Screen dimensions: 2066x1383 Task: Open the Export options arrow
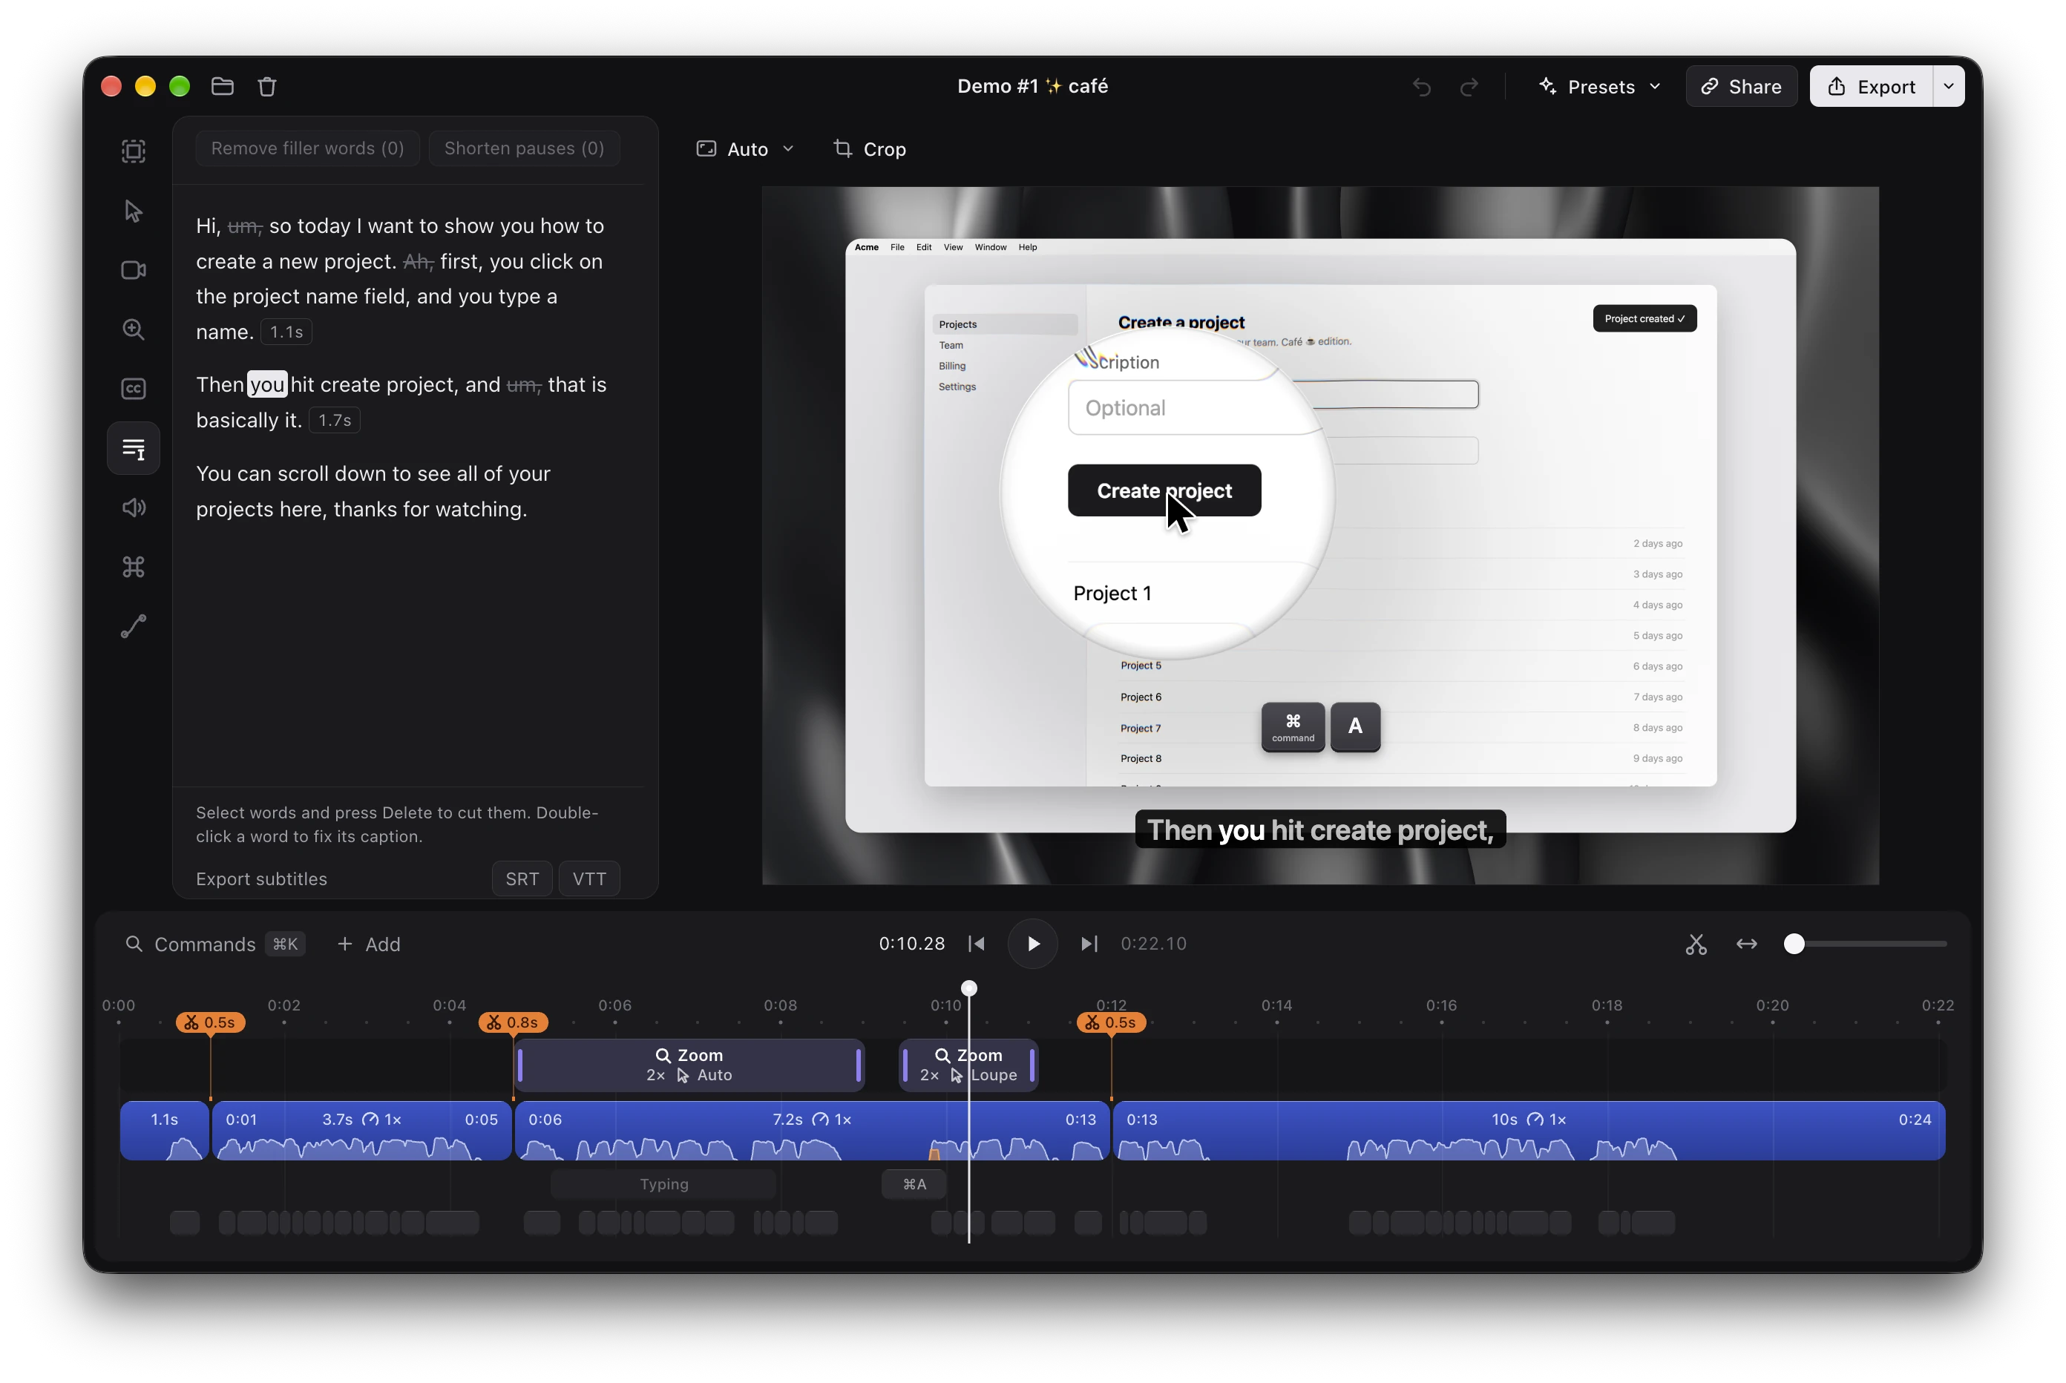pyautogui.click(x=1948, y=86)
